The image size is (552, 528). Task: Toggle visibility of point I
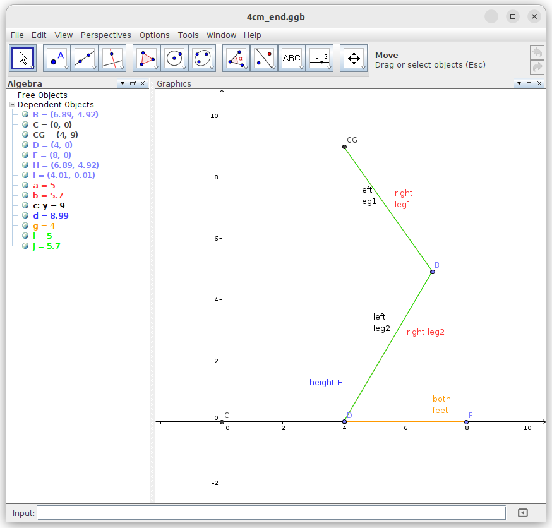(25, 175)
